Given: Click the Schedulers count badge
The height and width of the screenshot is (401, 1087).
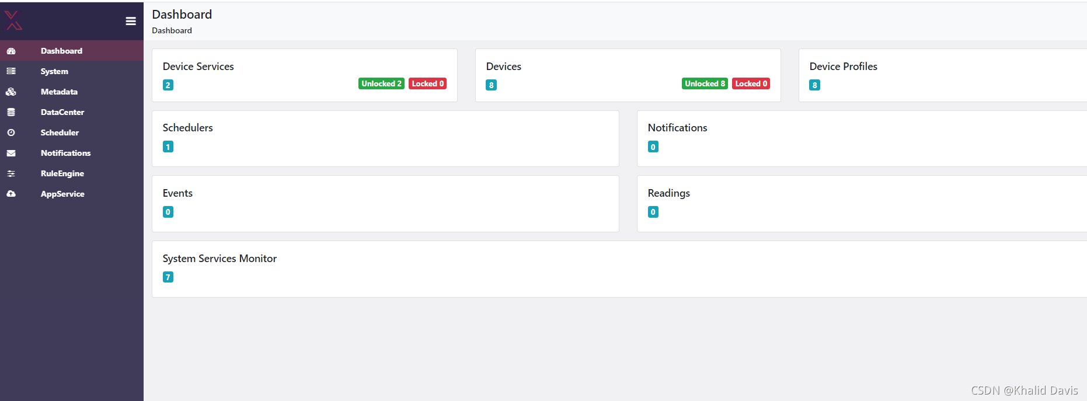Looking at the screenshot, I should coord(168,147).
